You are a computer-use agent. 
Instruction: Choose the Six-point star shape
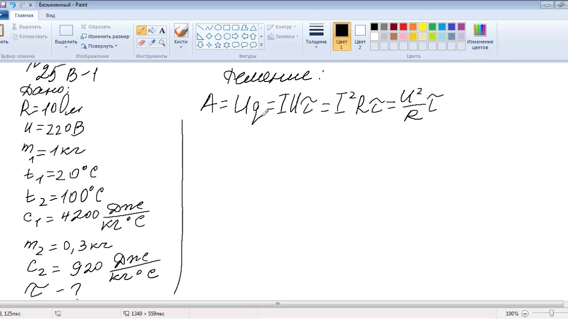(227, 45)
